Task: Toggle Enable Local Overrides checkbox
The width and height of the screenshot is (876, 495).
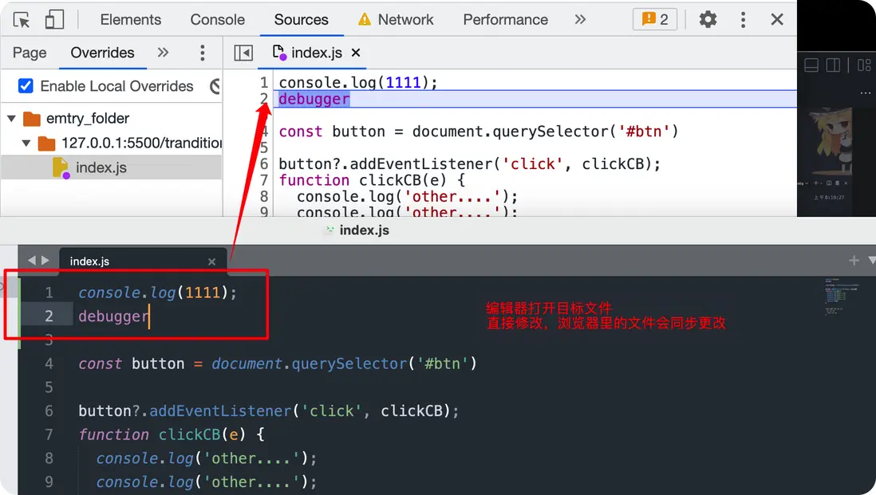Action: click(26, 86)
